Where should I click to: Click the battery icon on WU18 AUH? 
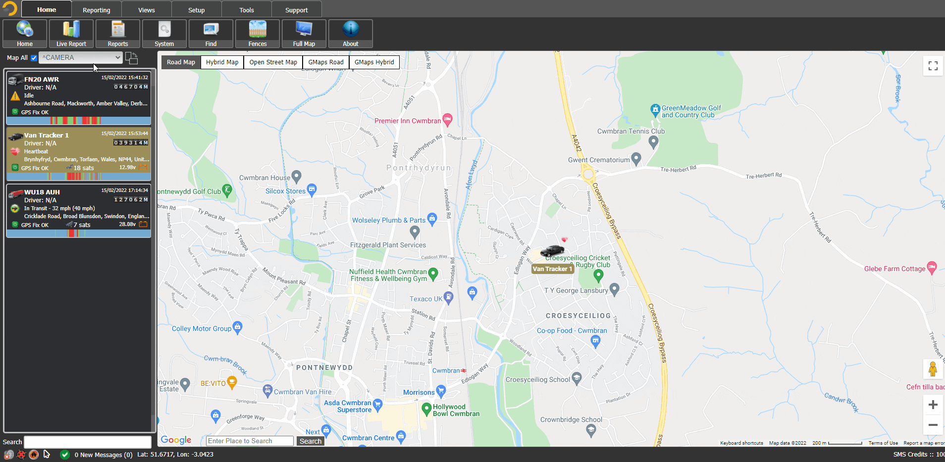tap(143, 224)
